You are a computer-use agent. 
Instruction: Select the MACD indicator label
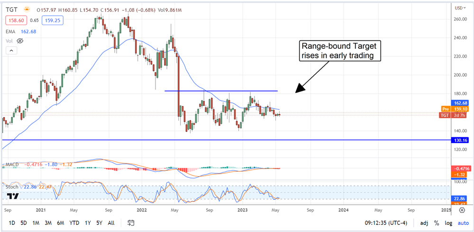[x=12, y=164]
